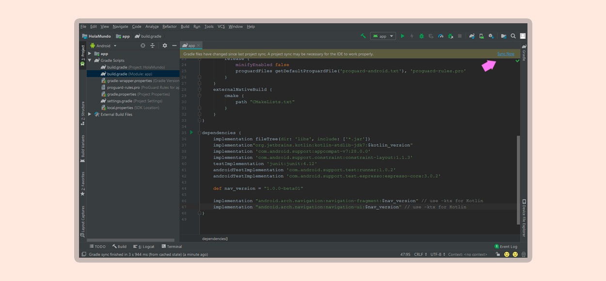Click the run gutter arrow beside dependencies

(x=191, y=132)
